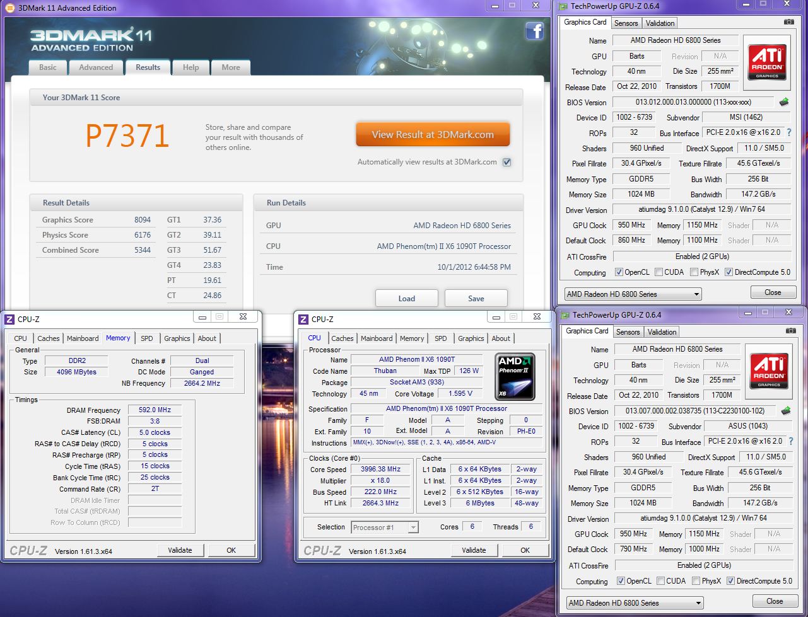Click the AMD Phenom II logo in CPU-Z
The image size is (808, 617).
point(515,376)
